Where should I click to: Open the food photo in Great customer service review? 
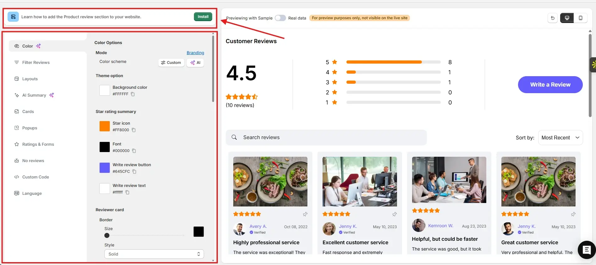pos(538,182)
